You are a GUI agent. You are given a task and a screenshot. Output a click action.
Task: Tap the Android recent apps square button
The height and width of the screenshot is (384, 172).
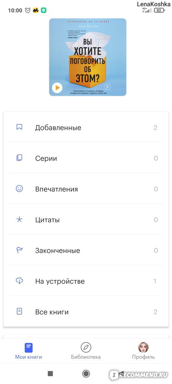[x=50, y=373]
